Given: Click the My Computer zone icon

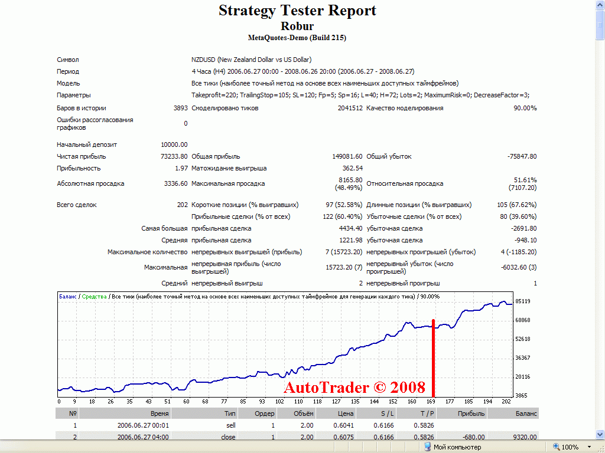Looking at the screenshot, I should click(x=428, y=447).
